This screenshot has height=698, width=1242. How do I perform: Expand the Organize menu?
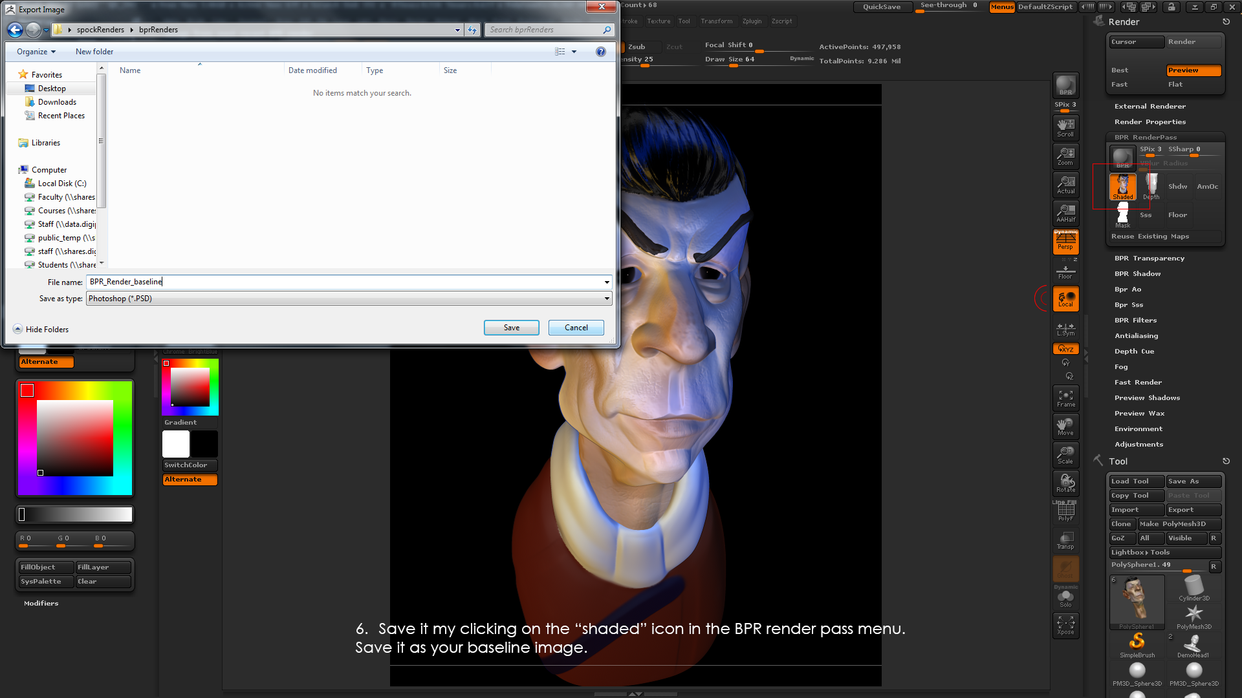tap(36, 52)
